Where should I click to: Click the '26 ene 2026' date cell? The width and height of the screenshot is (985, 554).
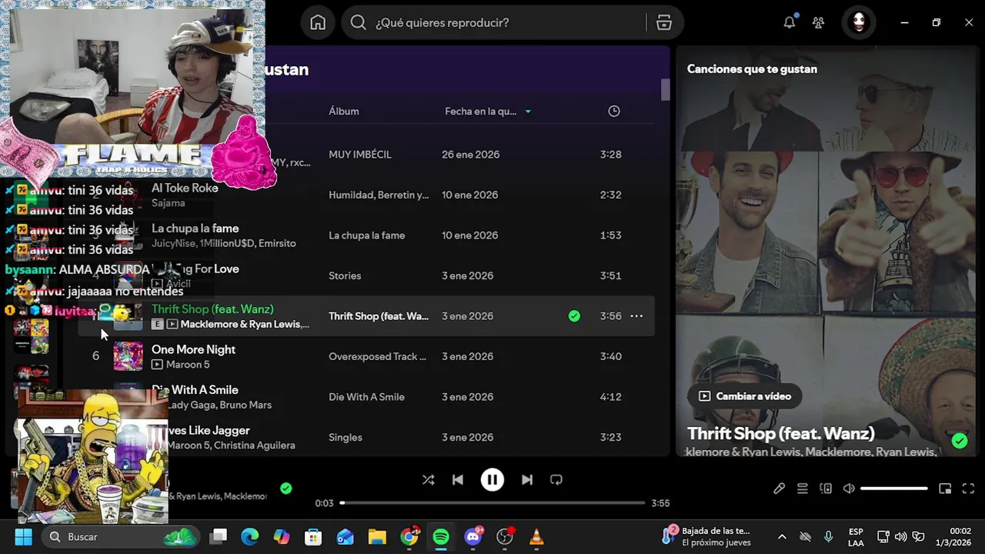[471, 155]
